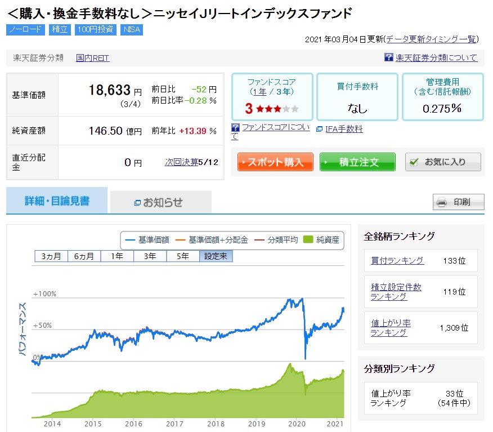Viewport: 493px width, 432px height.
Task: Open the 国内REIT category link
Action: pyautogui.click(x=93, y=58)
